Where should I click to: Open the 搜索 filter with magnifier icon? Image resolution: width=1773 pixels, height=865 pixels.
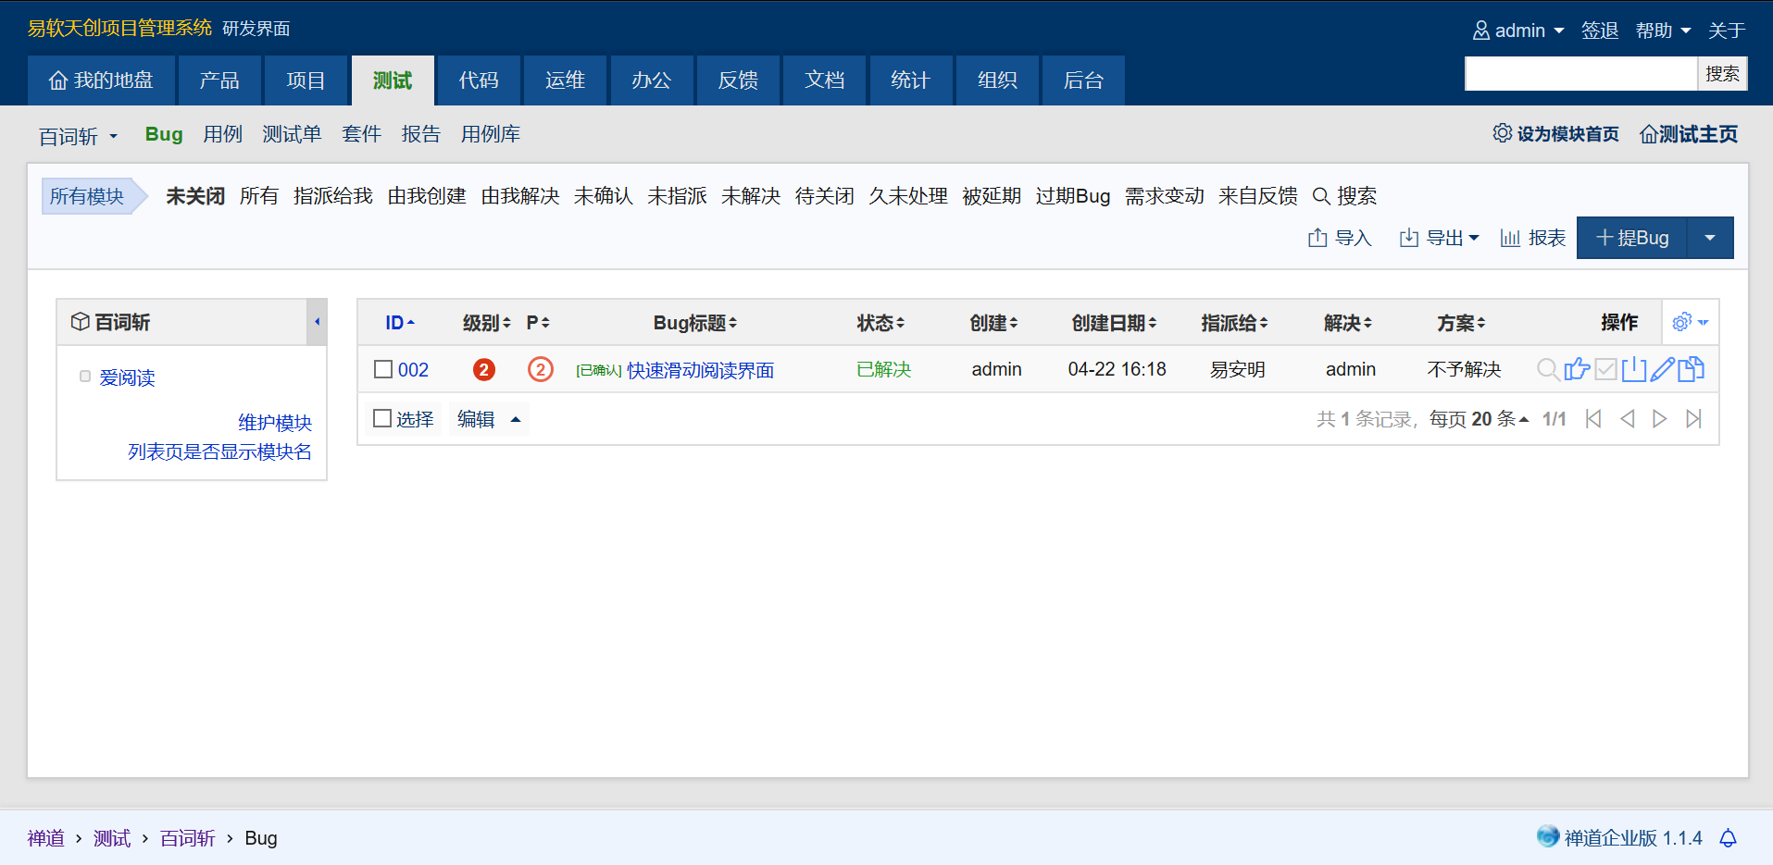click(x=1344, y=196)
